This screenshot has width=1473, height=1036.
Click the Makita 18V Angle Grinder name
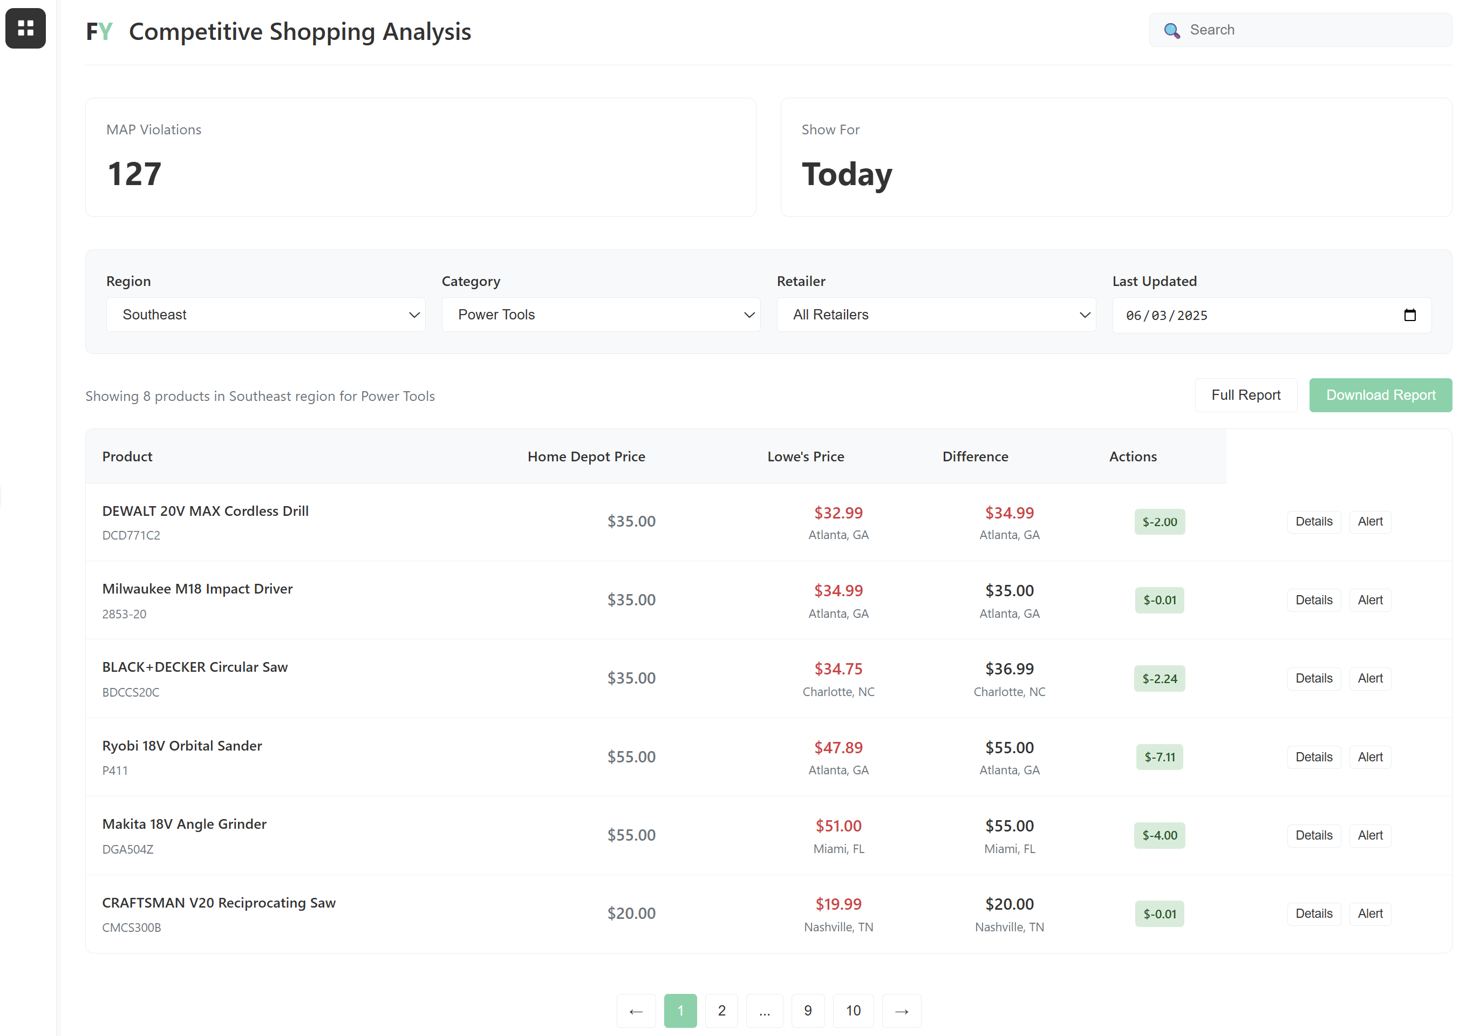[184, 824]
